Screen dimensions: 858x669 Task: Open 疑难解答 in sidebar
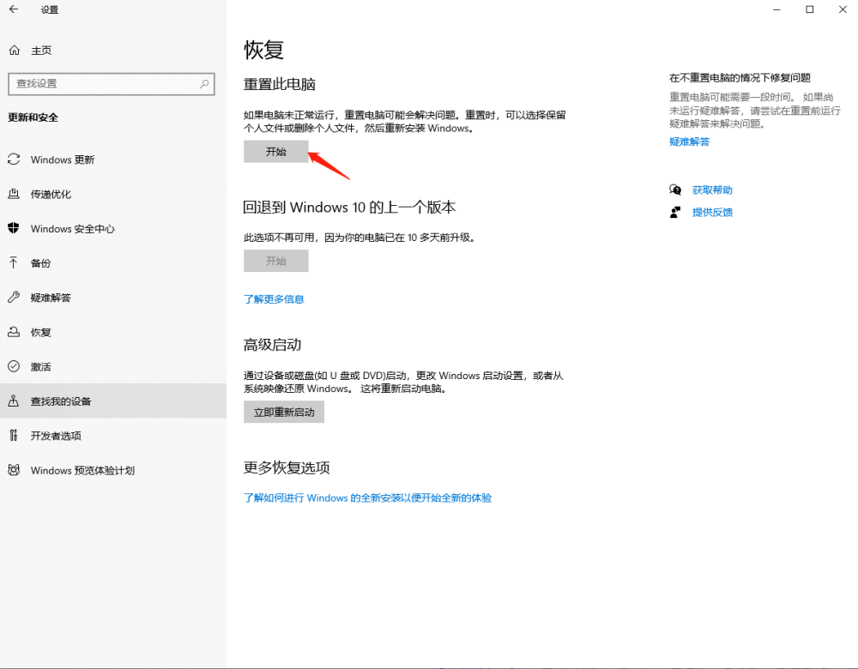pyautogui.click(x=113, y=298)
